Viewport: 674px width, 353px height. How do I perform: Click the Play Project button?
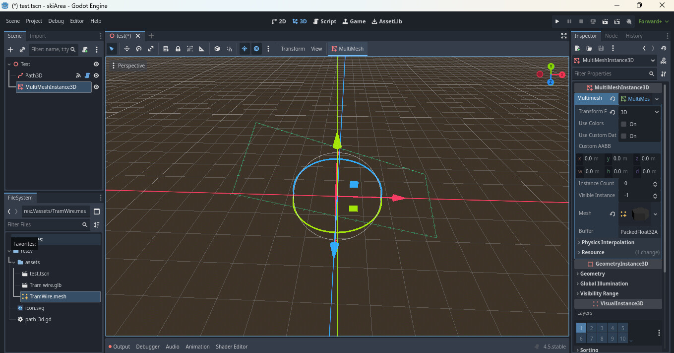click(557, 21)
